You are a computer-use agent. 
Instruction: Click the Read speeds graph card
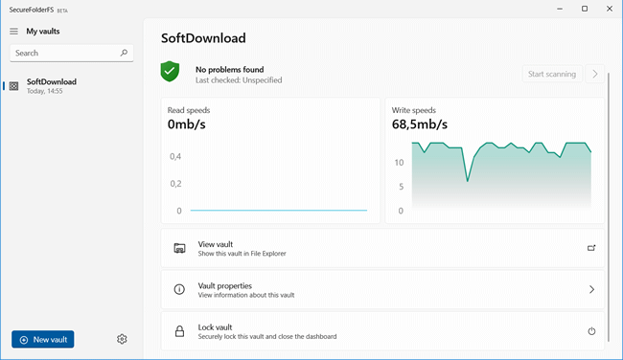point(270,160)
